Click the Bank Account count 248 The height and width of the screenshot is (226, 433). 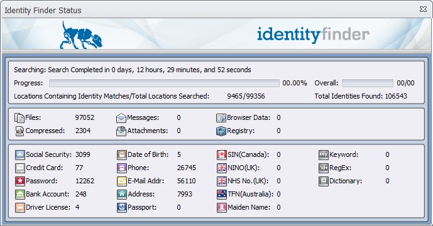coord(81,194)
